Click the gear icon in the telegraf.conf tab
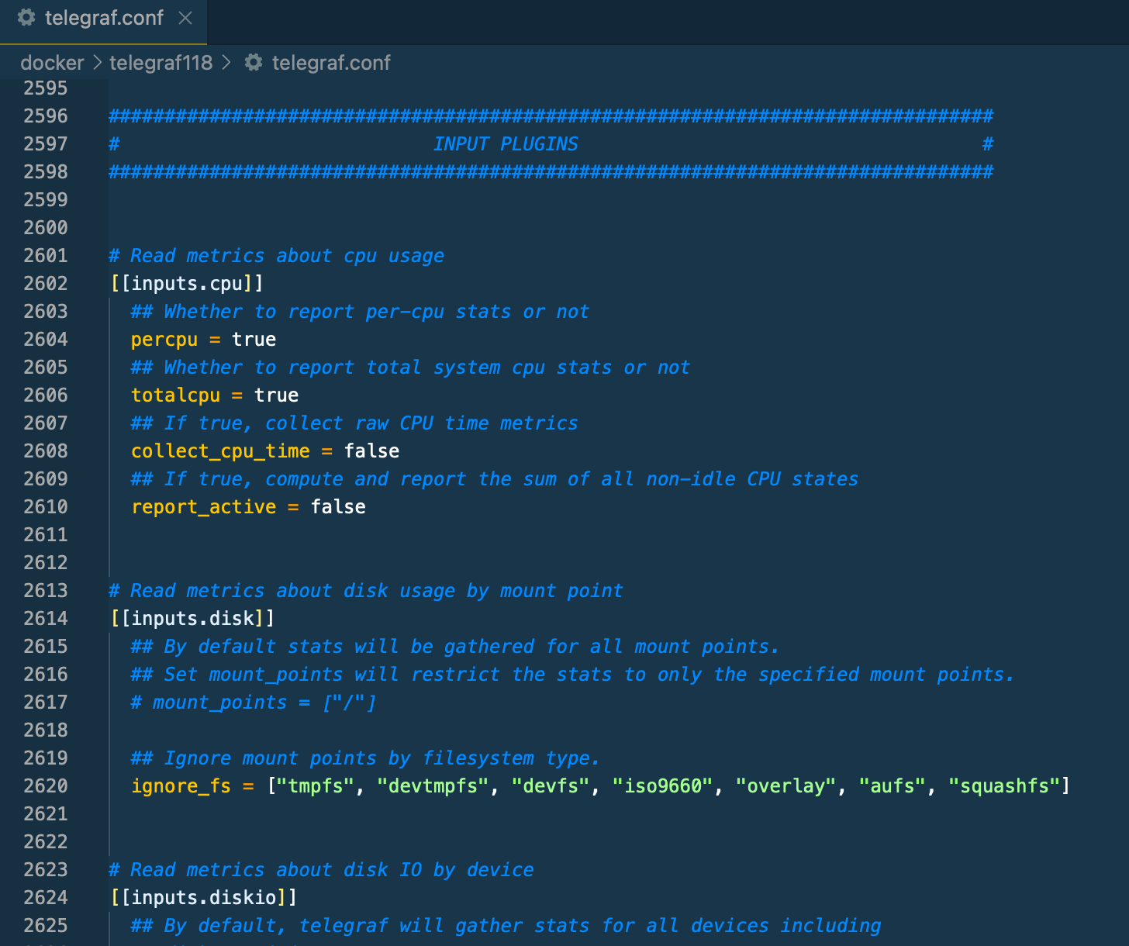Screen dimensions: 1129x946 tap(26, 18)
